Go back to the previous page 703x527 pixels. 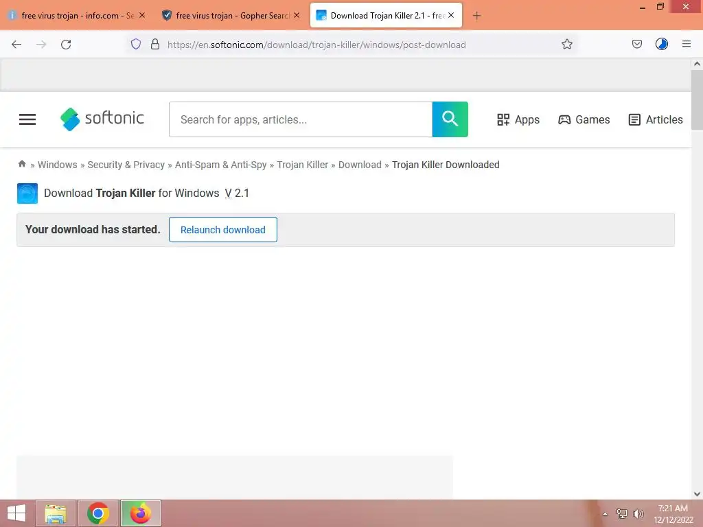click(16, 45)
